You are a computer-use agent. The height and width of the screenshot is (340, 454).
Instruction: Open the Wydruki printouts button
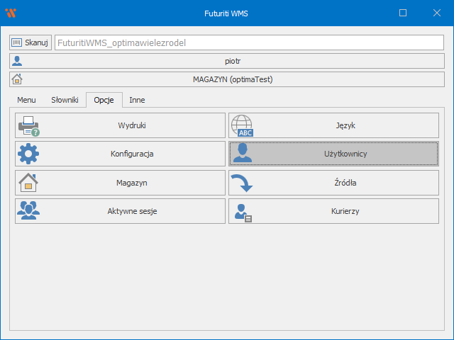click(x=121, y=125)
